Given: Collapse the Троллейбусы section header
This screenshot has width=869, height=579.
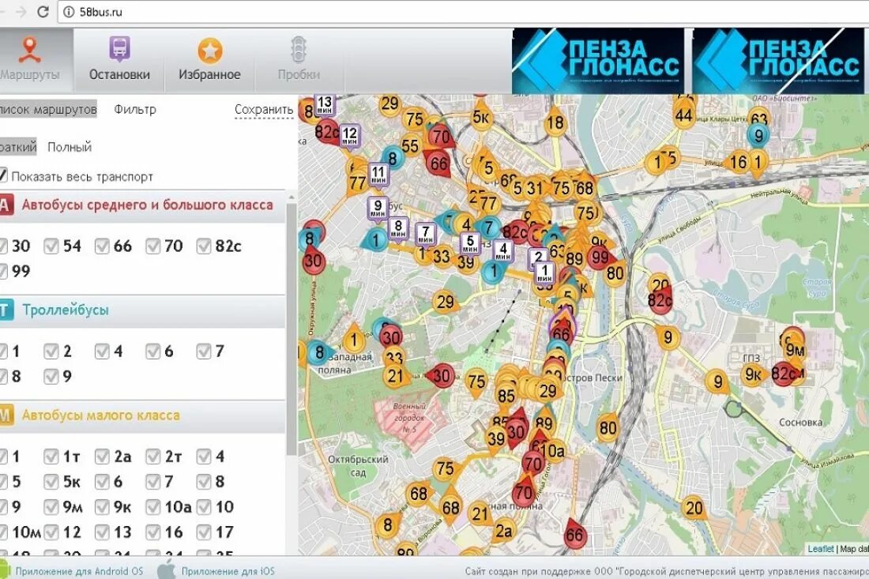Looking at the screenshot, I should click(142, 310).
